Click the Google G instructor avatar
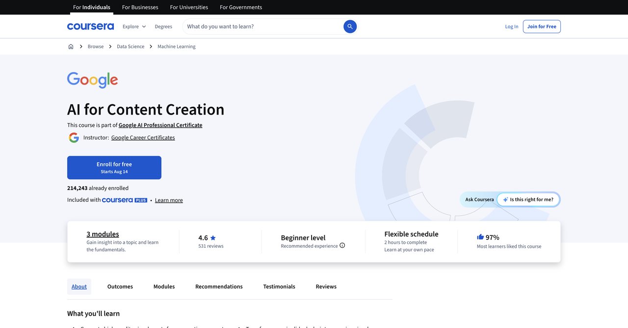 [x=74, y=138]
